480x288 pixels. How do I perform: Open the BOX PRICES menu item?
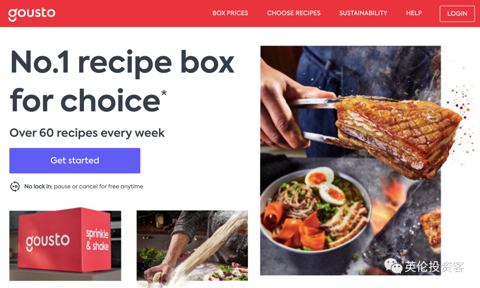230,13
